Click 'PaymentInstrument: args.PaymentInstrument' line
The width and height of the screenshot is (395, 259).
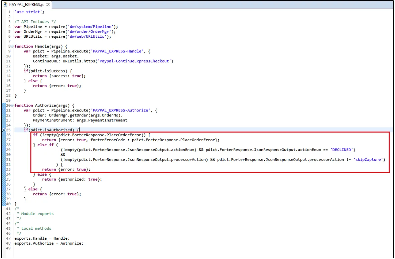click(80, 120)
